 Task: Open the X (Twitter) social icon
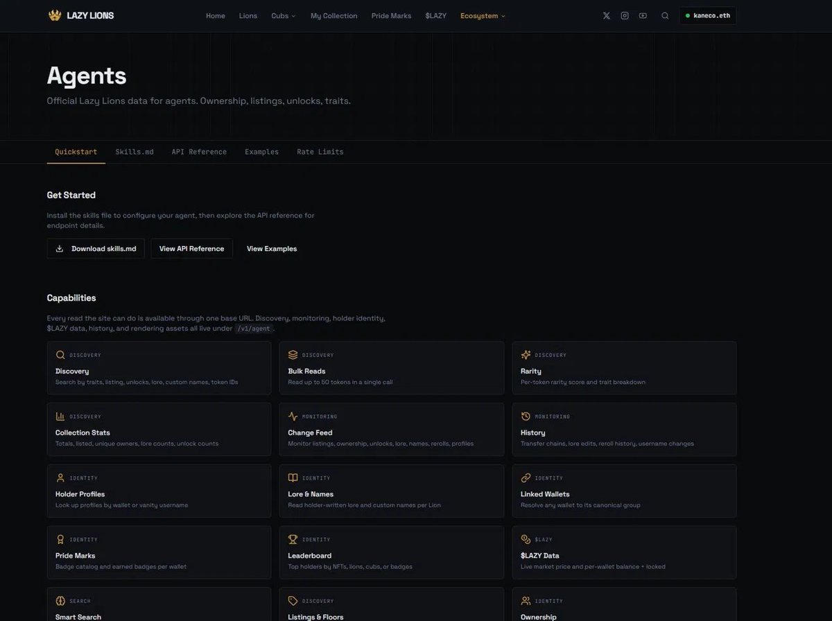tap(607, 15)
